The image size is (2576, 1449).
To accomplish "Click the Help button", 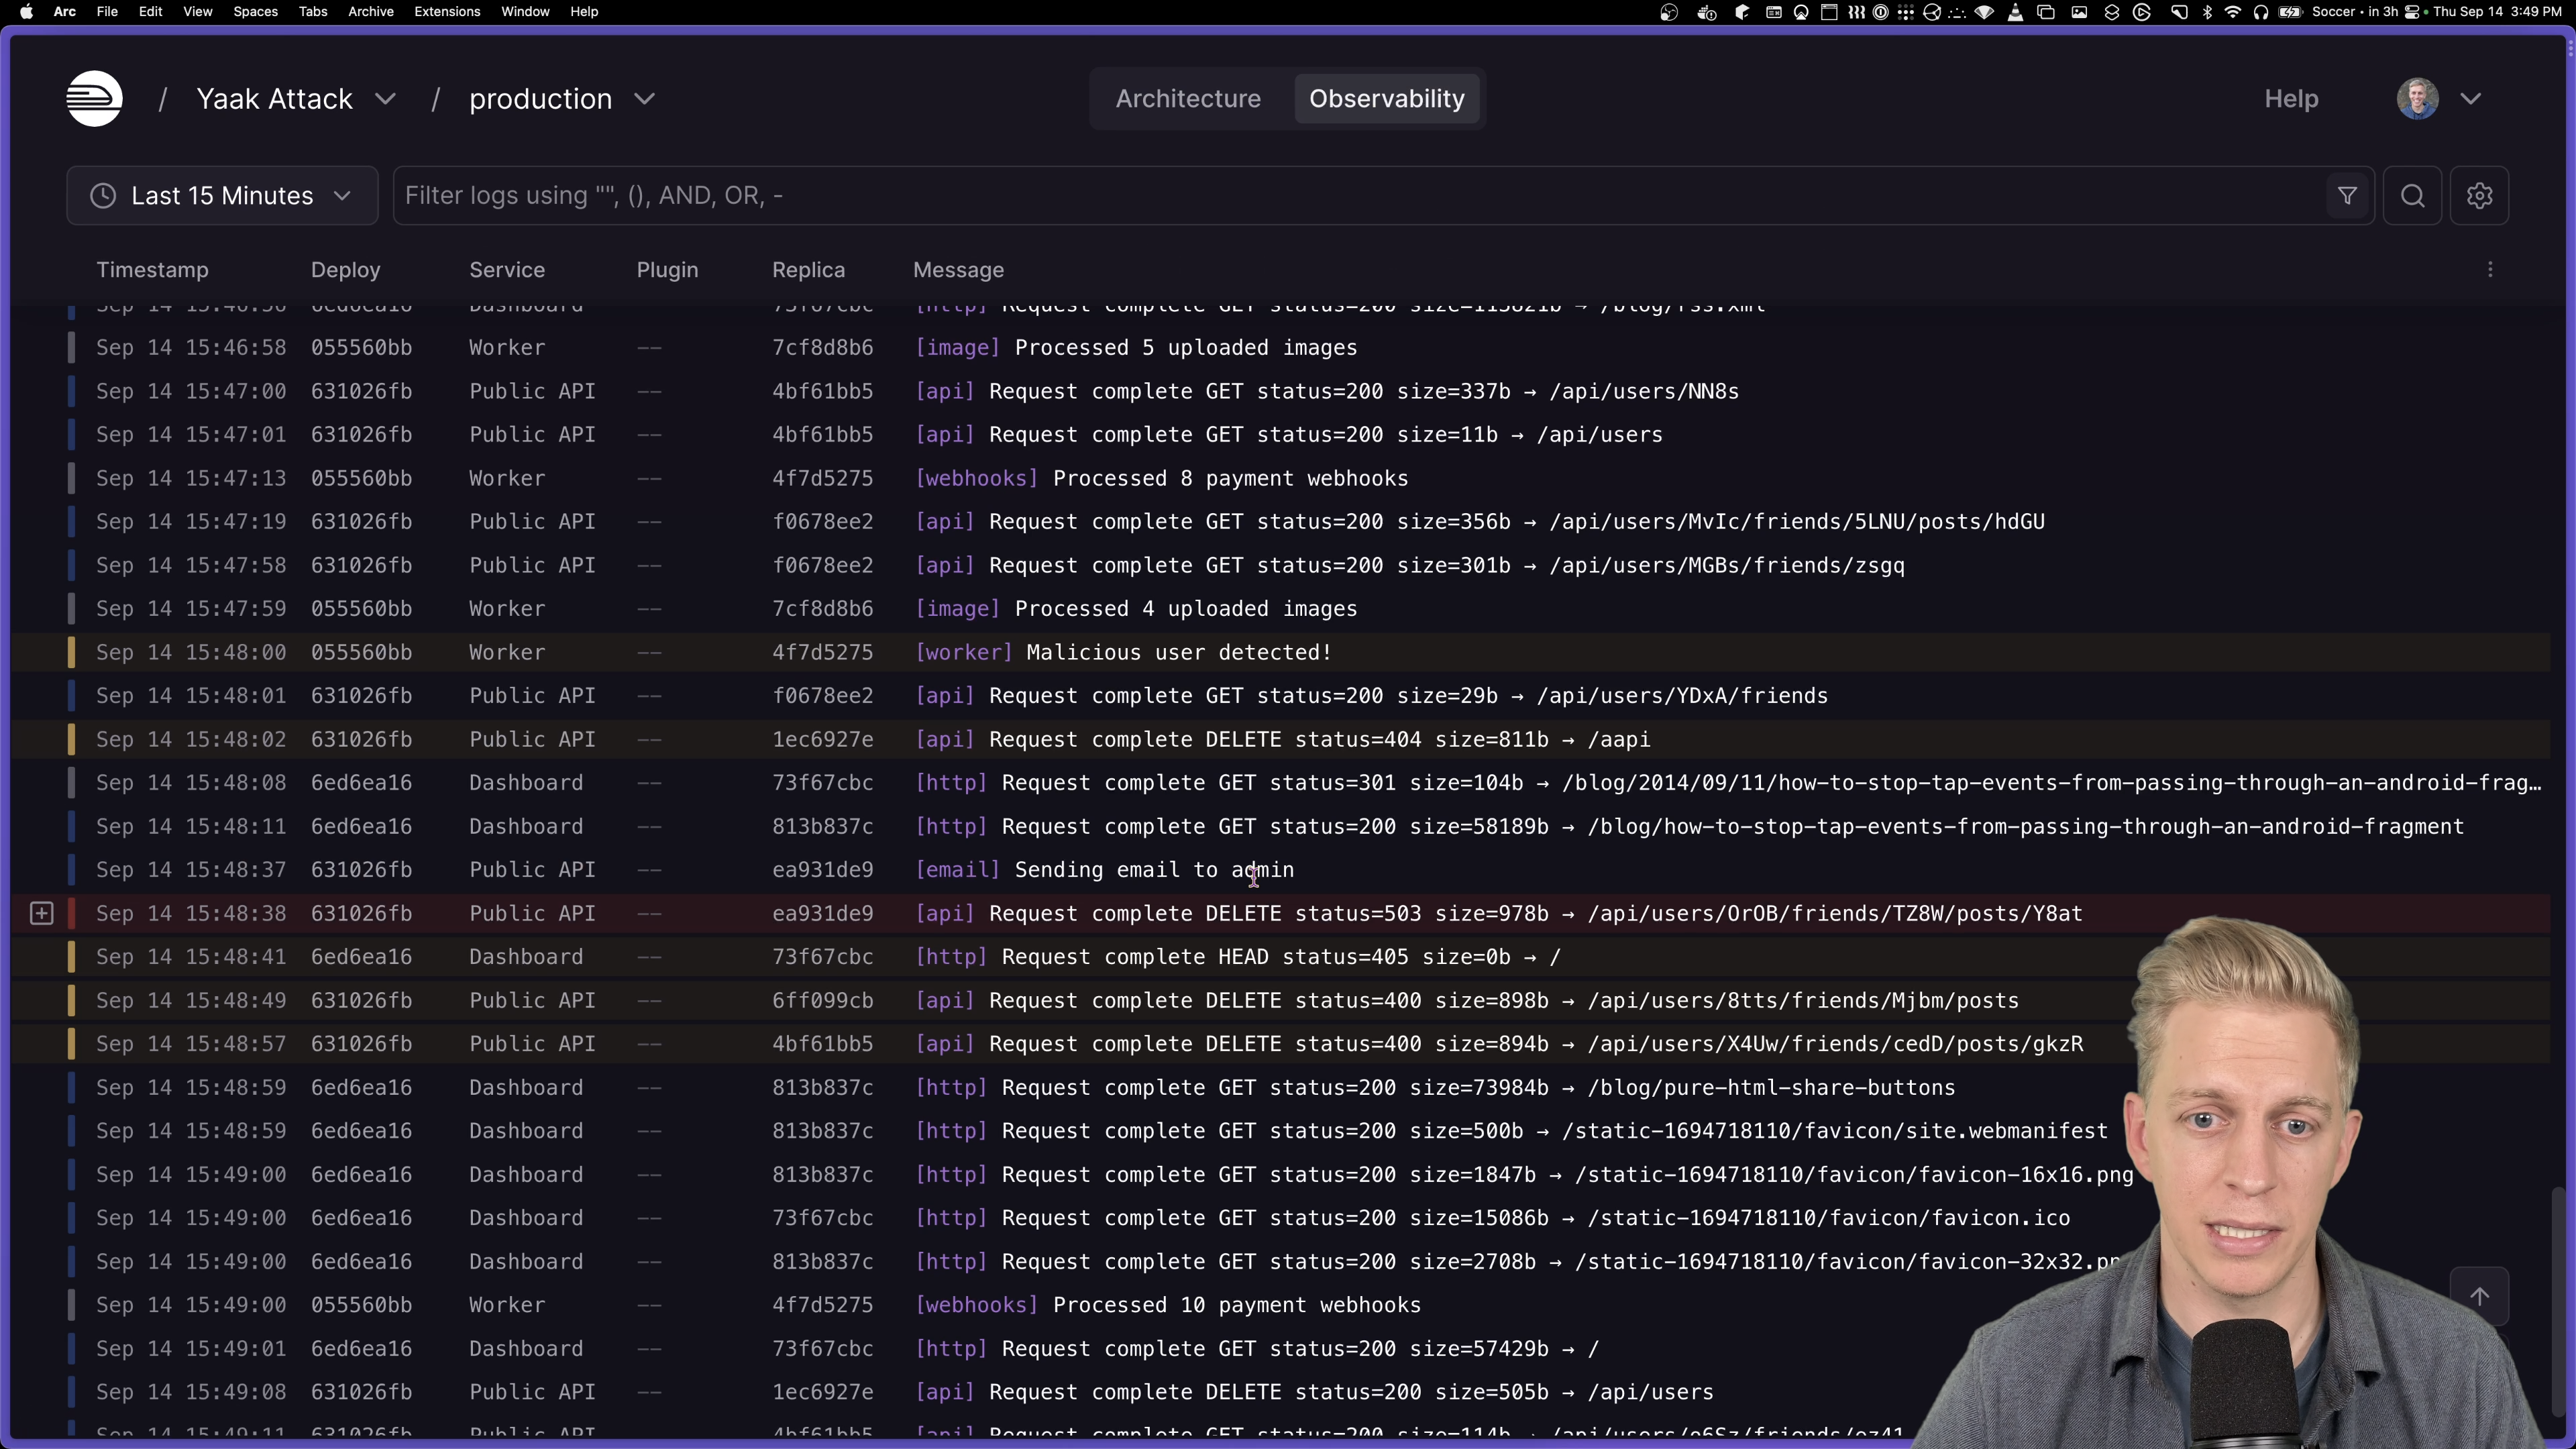I will (2291, 98).
